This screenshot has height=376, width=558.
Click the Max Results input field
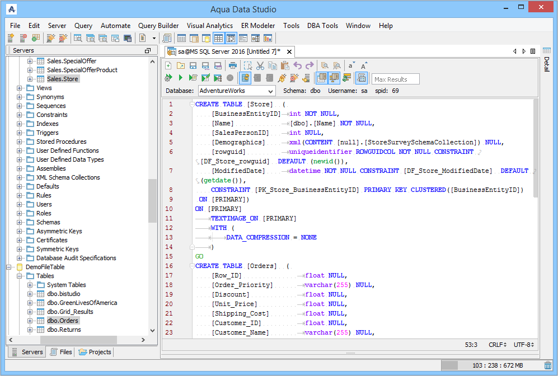tap(395, 79)
